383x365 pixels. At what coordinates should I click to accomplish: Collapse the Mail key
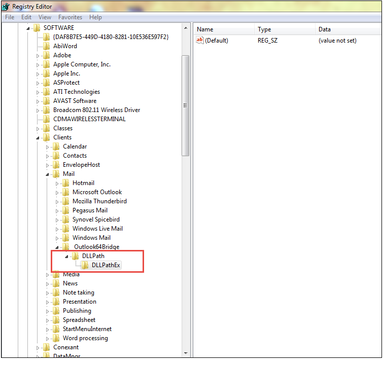coord(47,174)
